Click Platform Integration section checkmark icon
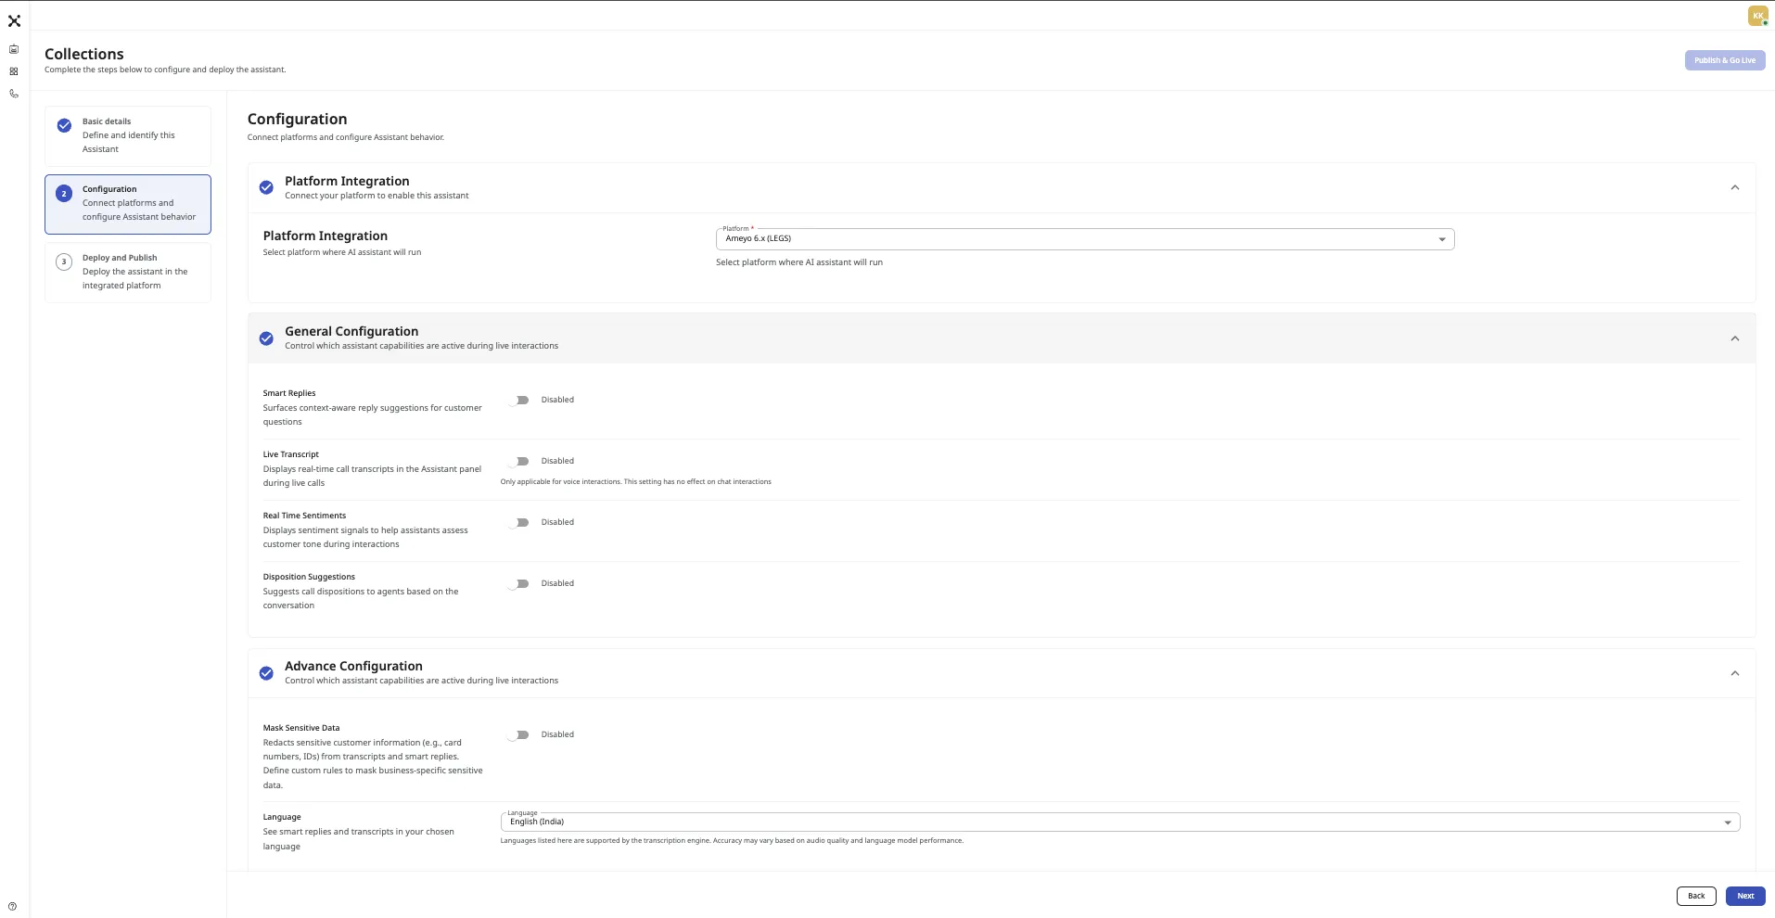Image resolution: width=1775 pixels, height=918 pixels. (266, 187)
